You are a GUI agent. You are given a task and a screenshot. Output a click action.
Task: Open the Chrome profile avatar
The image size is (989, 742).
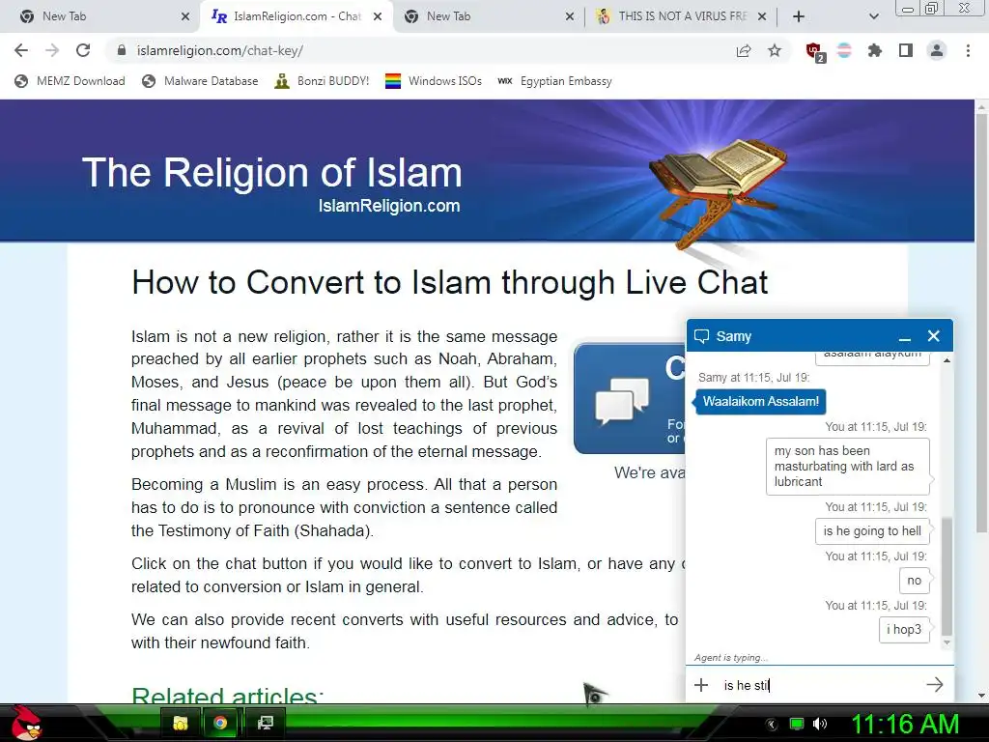click(937, 50)
